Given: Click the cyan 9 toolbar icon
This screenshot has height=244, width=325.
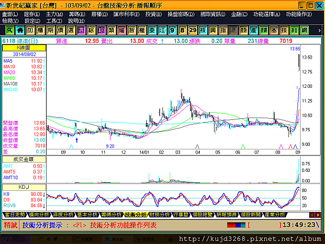Looking at the screenshot, I should point(172,30).
